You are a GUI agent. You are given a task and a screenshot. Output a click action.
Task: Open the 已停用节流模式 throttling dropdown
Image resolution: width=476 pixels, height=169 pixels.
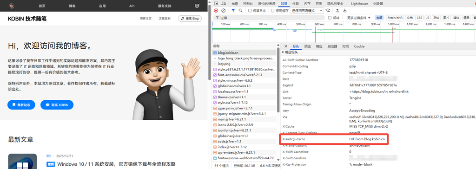pos(307,11)
